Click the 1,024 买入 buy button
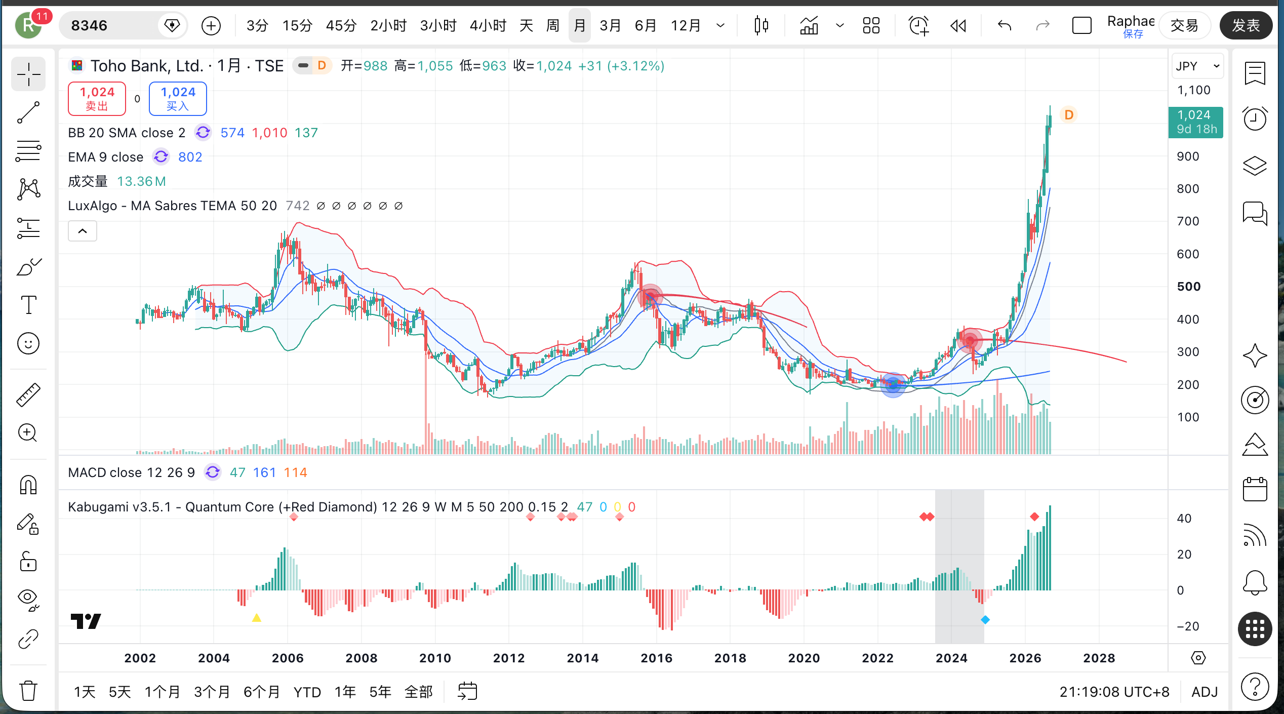1284x714 pixels. coord(178,98)
